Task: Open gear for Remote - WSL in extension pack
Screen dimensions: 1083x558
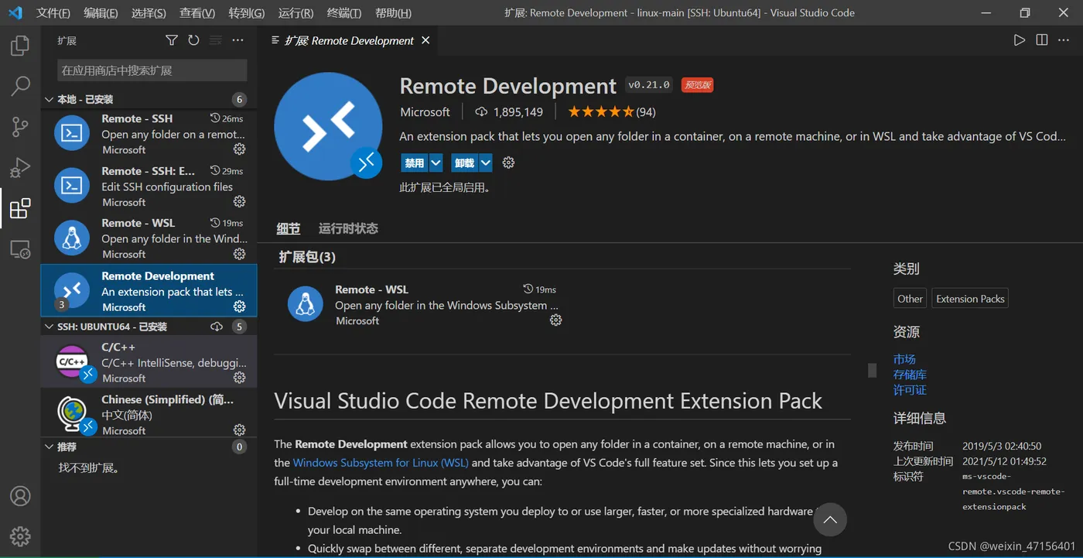Action: click(555, 320)
